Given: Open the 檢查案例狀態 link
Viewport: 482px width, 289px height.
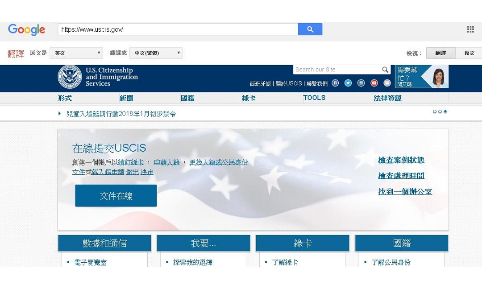Looking at the screenshot, I should (x=401, y=160).
